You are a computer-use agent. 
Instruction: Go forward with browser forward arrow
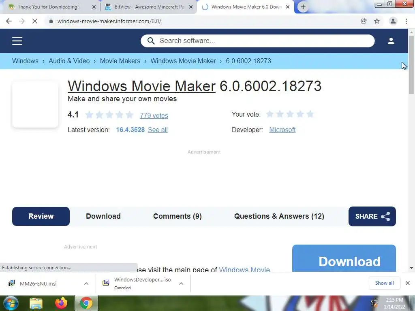pyautogui.click(x=22, y=21)
